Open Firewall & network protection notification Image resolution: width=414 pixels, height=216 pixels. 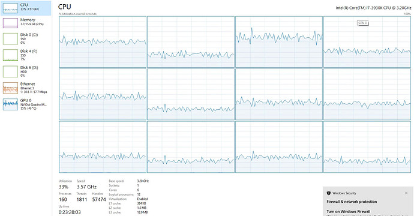pos(352,202)
